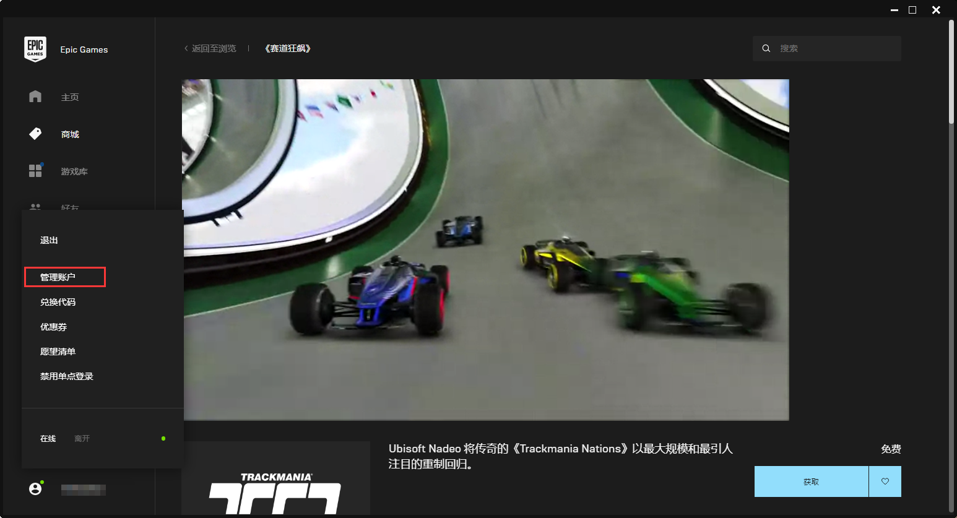Click inside the 搜索 search field
957x518 pixels.
[836, 48]
